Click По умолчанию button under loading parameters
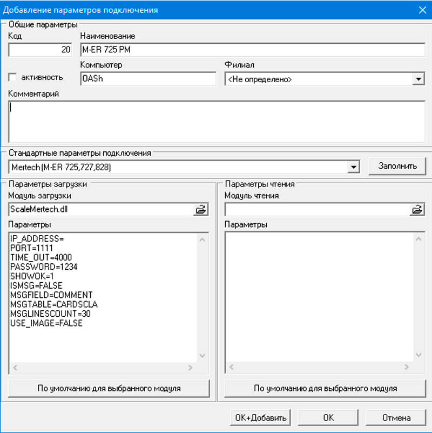 click(x=109, y=388)
